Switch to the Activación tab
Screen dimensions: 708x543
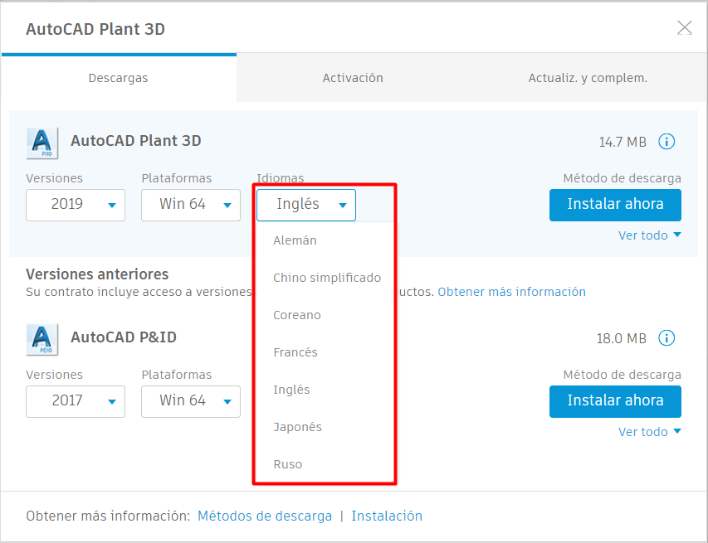pos(352,77)
